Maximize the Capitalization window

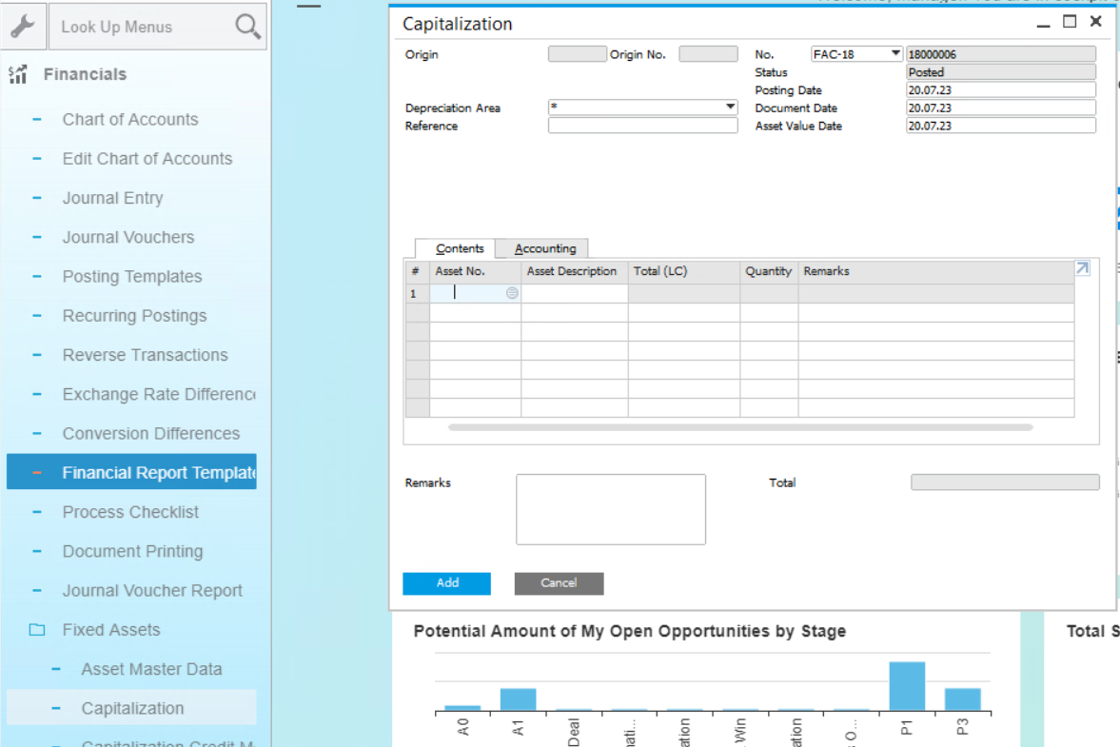(x=1070, y=22)
